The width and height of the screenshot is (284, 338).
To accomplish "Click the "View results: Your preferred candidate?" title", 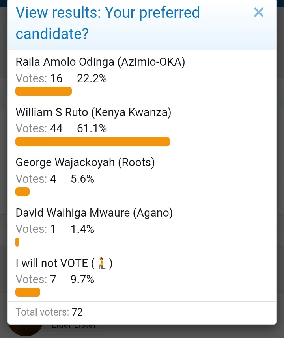I will 108,23.
